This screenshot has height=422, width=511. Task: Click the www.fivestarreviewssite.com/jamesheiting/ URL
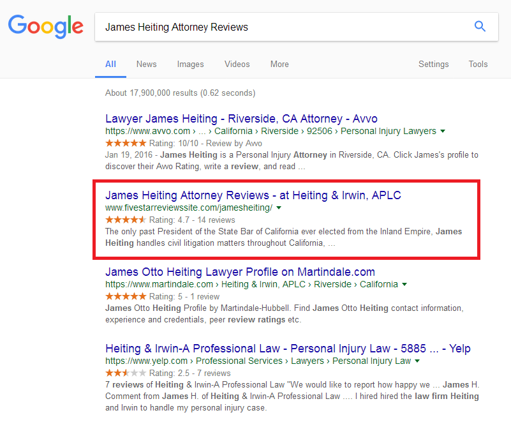pos(189,207)
